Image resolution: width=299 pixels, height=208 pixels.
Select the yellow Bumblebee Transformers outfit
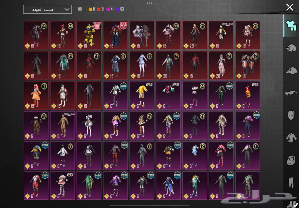89,35
